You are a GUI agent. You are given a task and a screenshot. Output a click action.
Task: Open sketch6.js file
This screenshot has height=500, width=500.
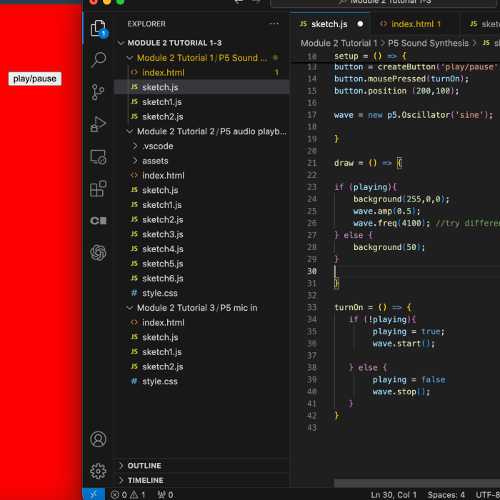201,279
